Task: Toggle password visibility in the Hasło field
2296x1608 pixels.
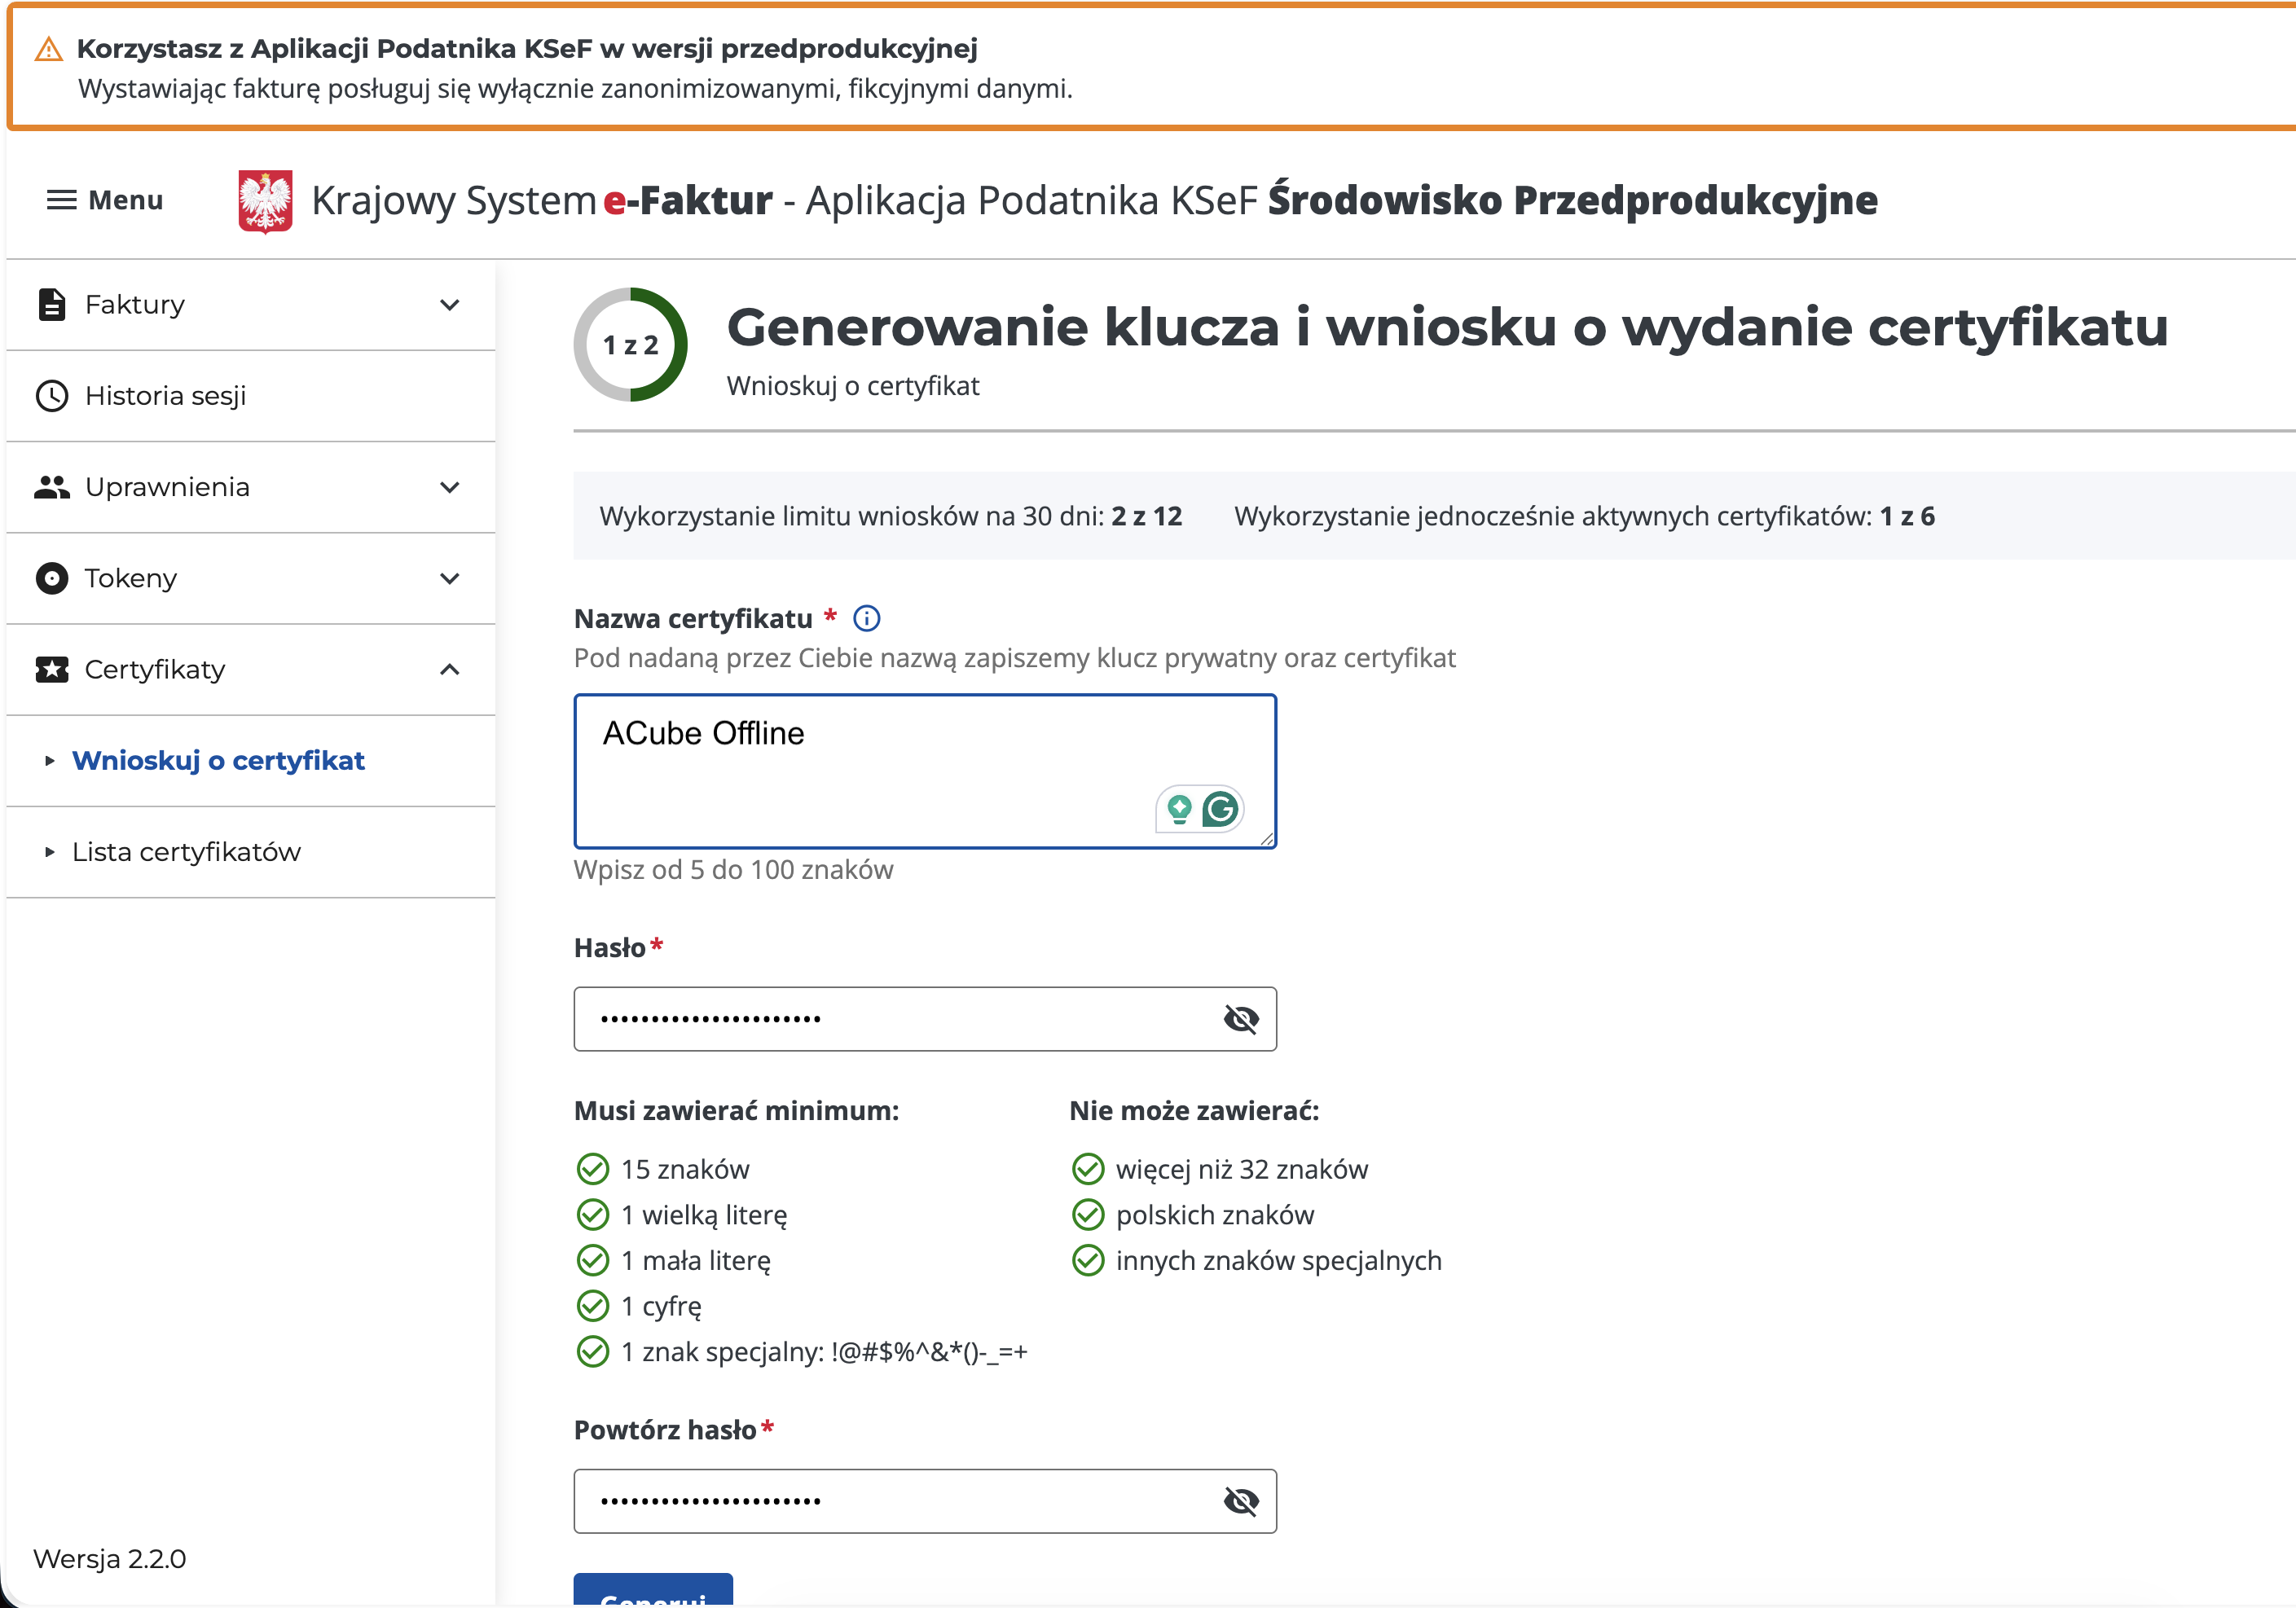Action: point(1240,1019)
